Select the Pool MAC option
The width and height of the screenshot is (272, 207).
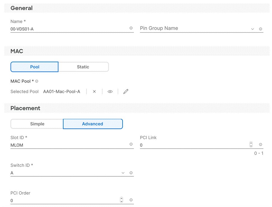click(x=35, y=67)
